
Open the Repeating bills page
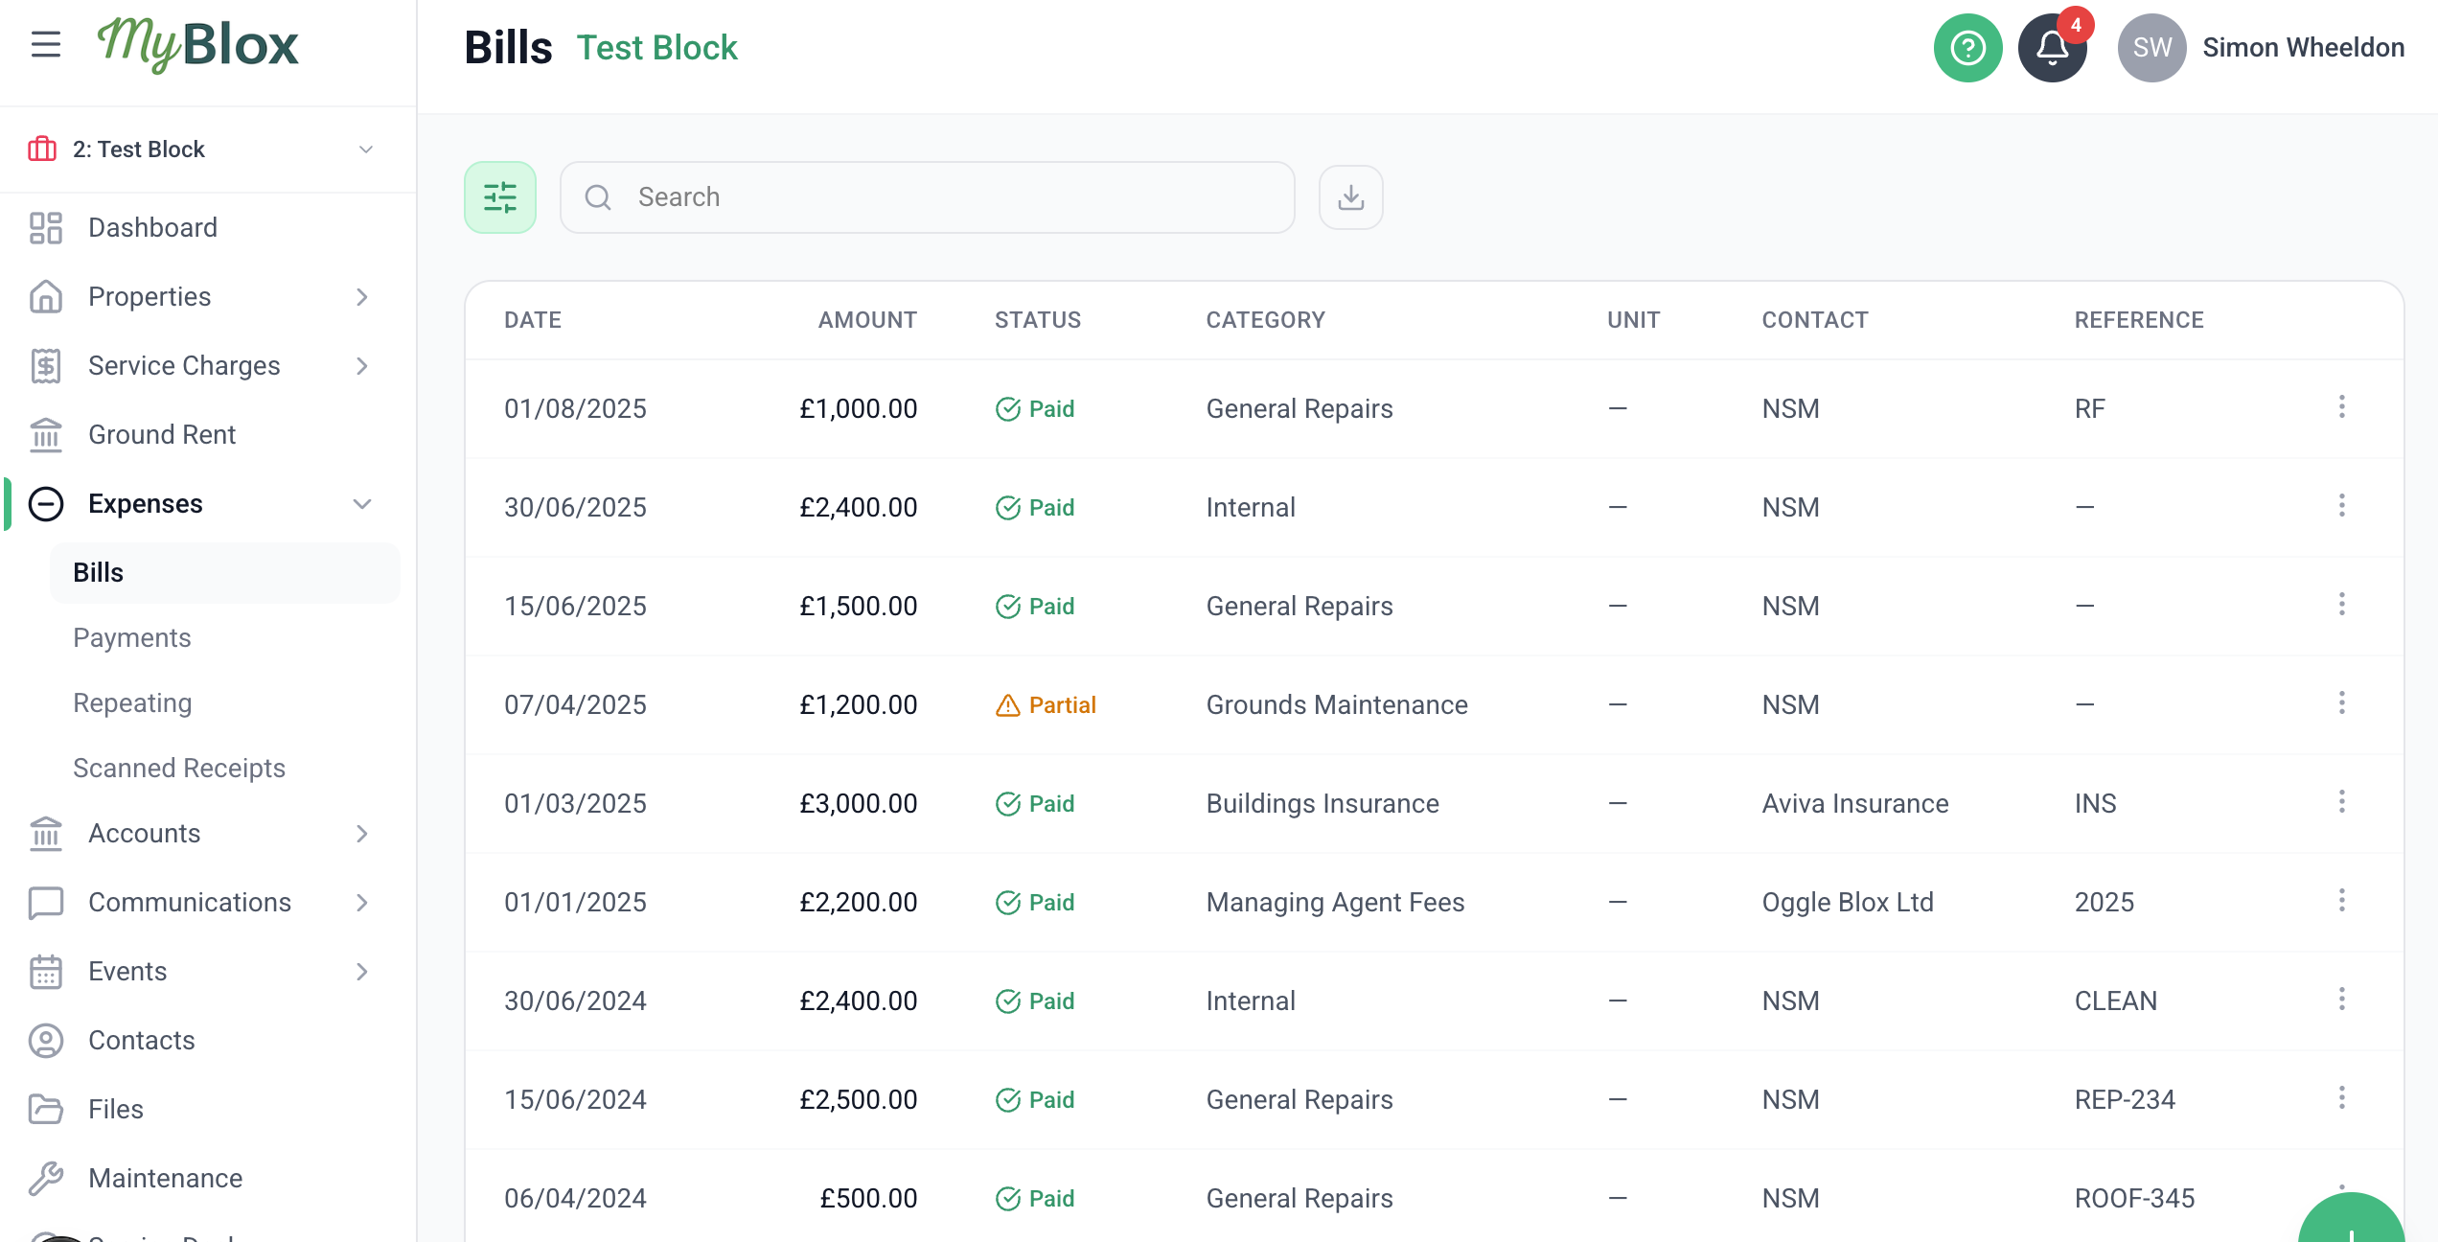(132, 703)
